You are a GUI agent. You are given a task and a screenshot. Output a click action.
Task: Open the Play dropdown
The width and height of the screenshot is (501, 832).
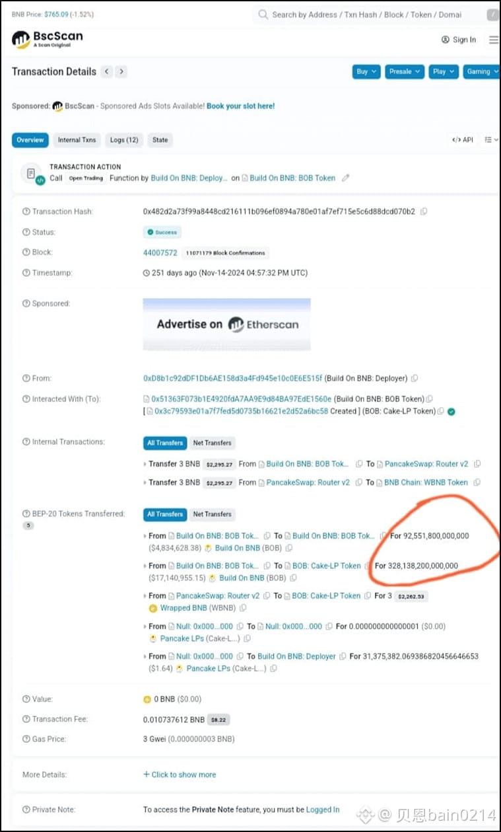click(443, 71)
